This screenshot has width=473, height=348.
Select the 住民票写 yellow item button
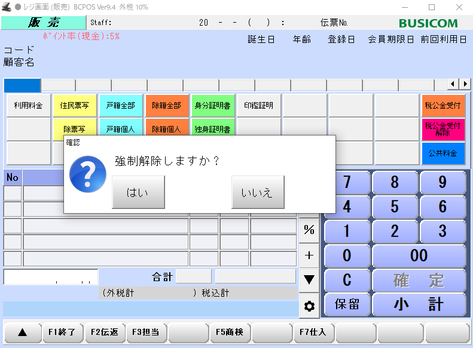click(x=75, y=106)
